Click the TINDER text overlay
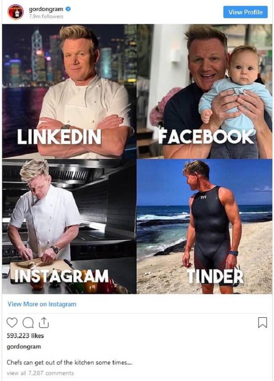Image resolution: width=274 pixels, height=381 pixels. (x=215, y=276)
